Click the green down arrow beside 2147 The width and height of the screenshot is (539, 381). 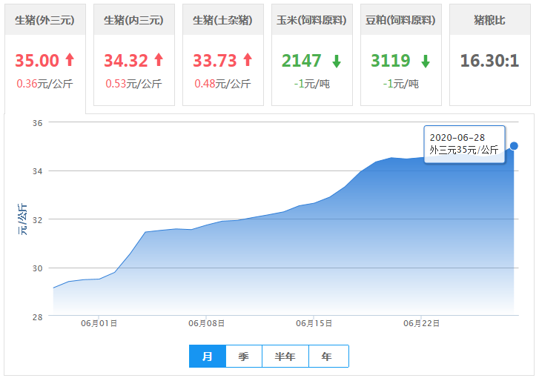tap(337, 61)
